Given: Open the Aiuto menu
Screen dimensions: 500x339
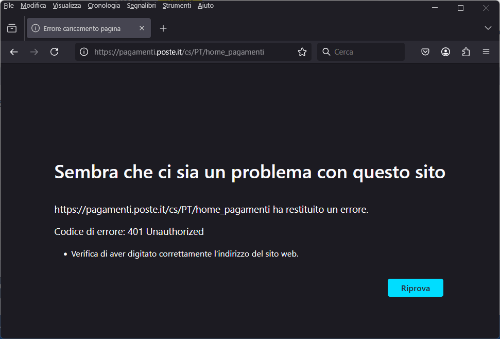Looking at the screenshot, I should tap(205, 6).
